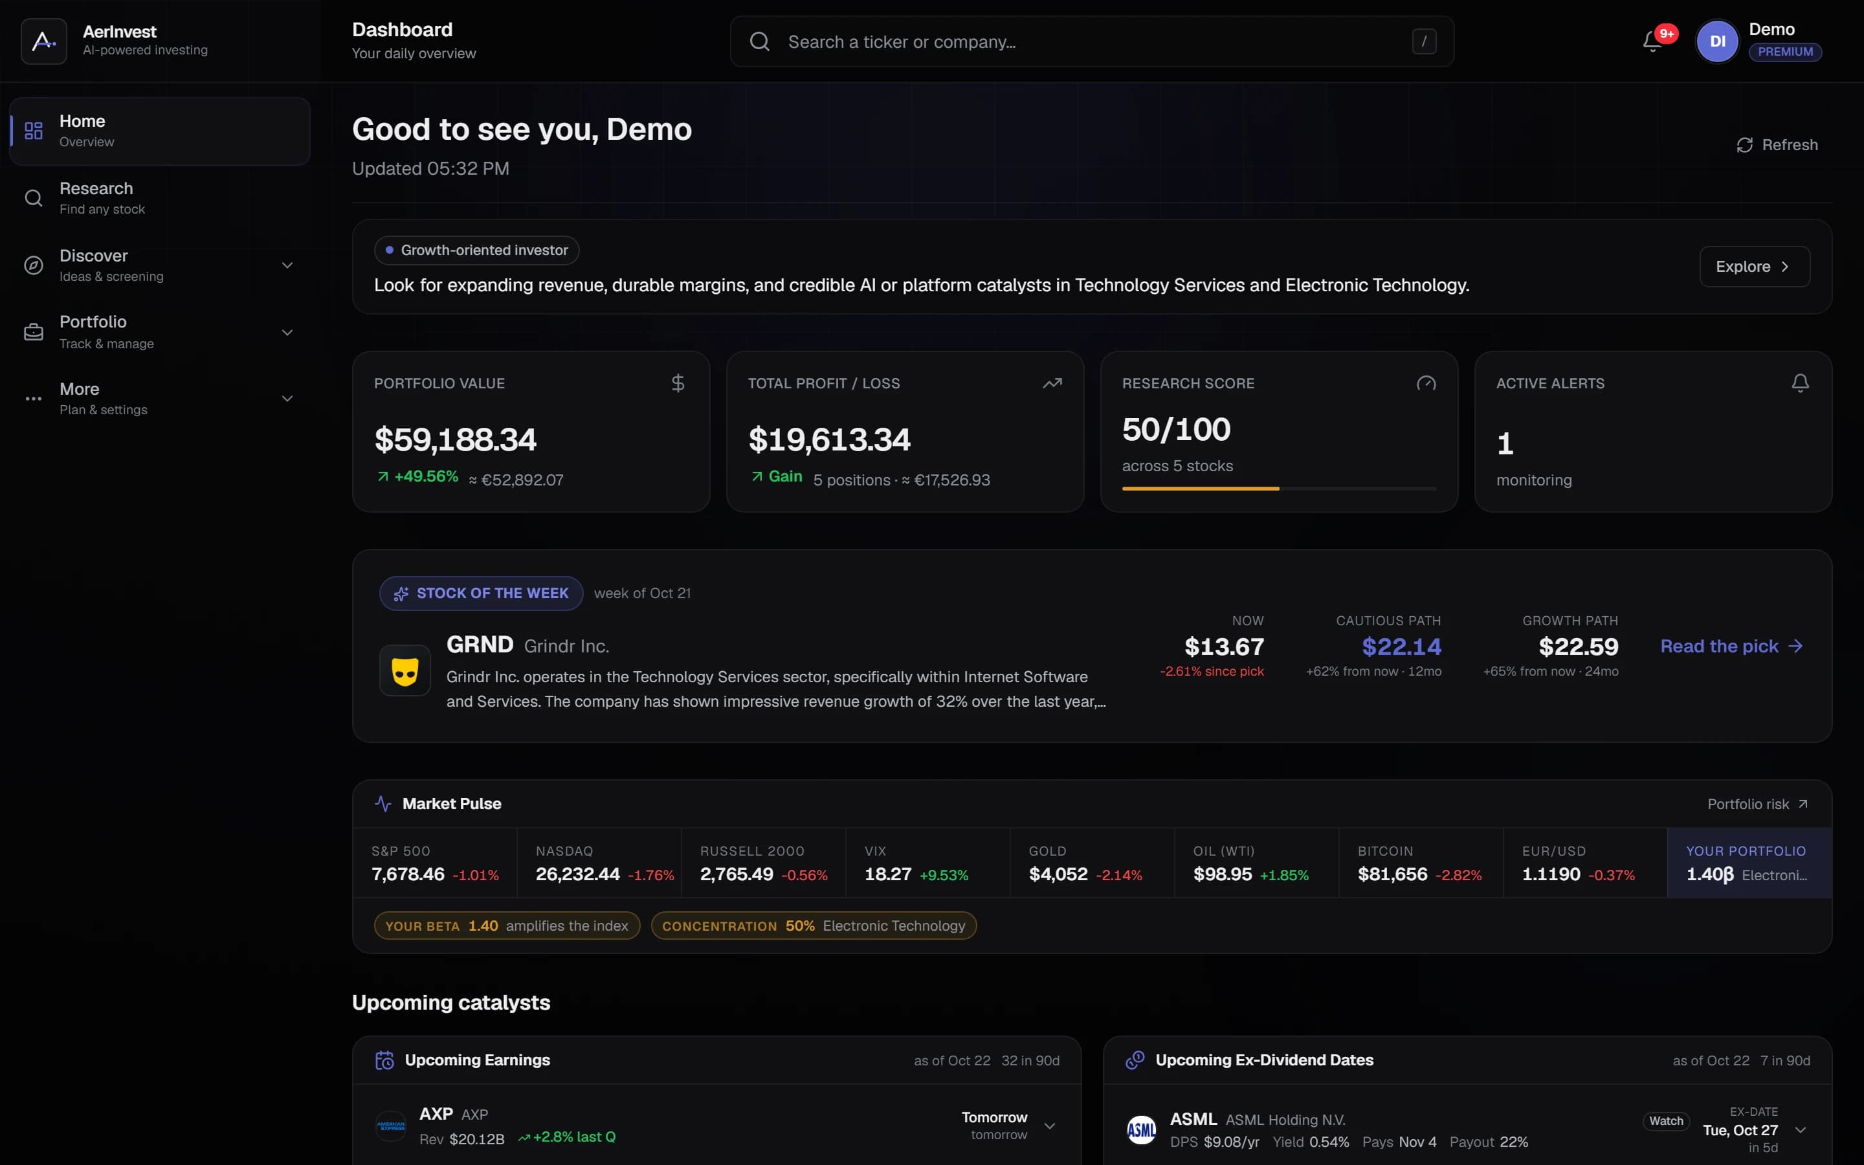The width and height of the screenshot is (1864, 1165).
Task: Click the VIX 18.27 tile
Action: (927, 863)
